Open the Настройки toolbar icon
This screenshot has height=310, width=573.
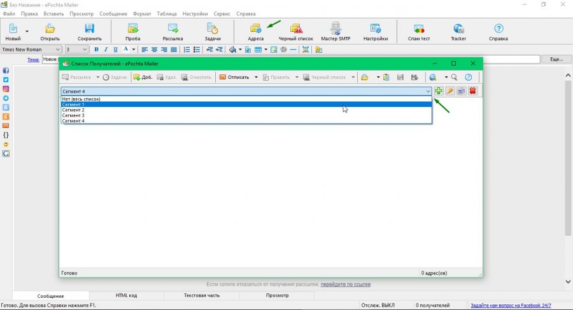375,29
